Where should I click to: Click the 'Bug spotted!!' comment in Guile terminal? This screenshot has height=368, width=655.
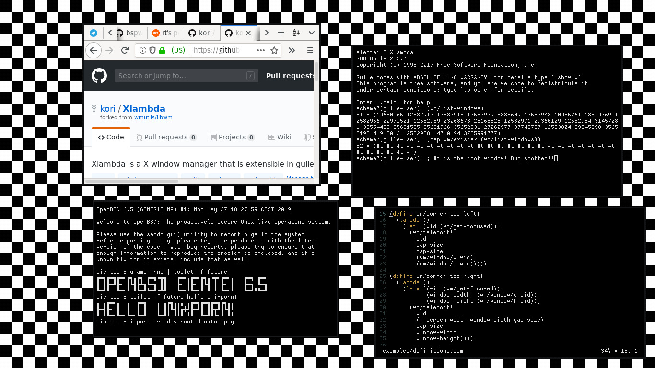532,158
